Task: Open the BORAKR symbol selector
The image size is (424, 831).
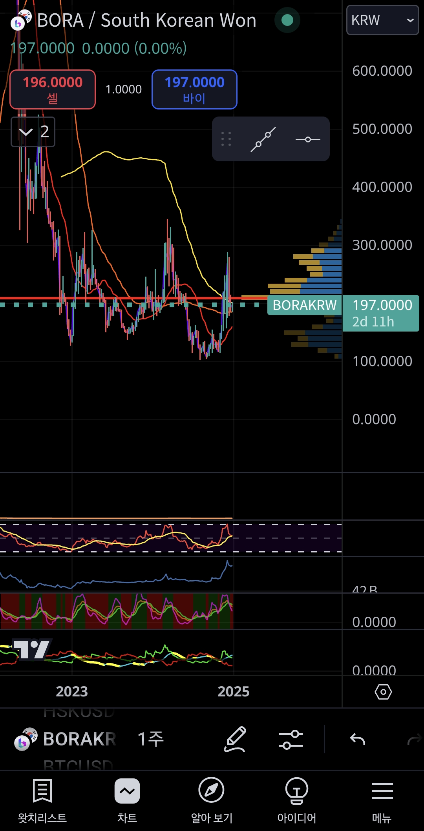Action: pos(65,739)
